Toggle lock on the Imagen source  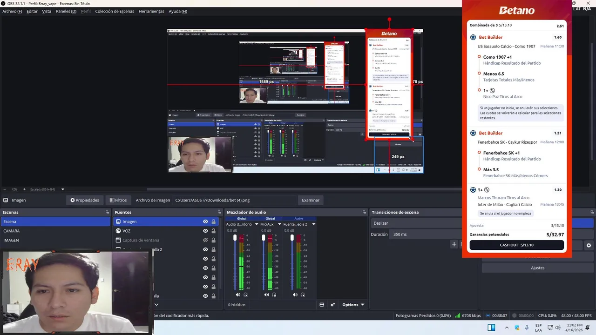coord(213,221)
